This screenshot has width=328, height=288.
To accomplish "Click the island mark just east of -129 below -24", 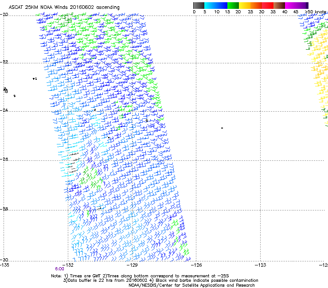I will tap(147, 121).
